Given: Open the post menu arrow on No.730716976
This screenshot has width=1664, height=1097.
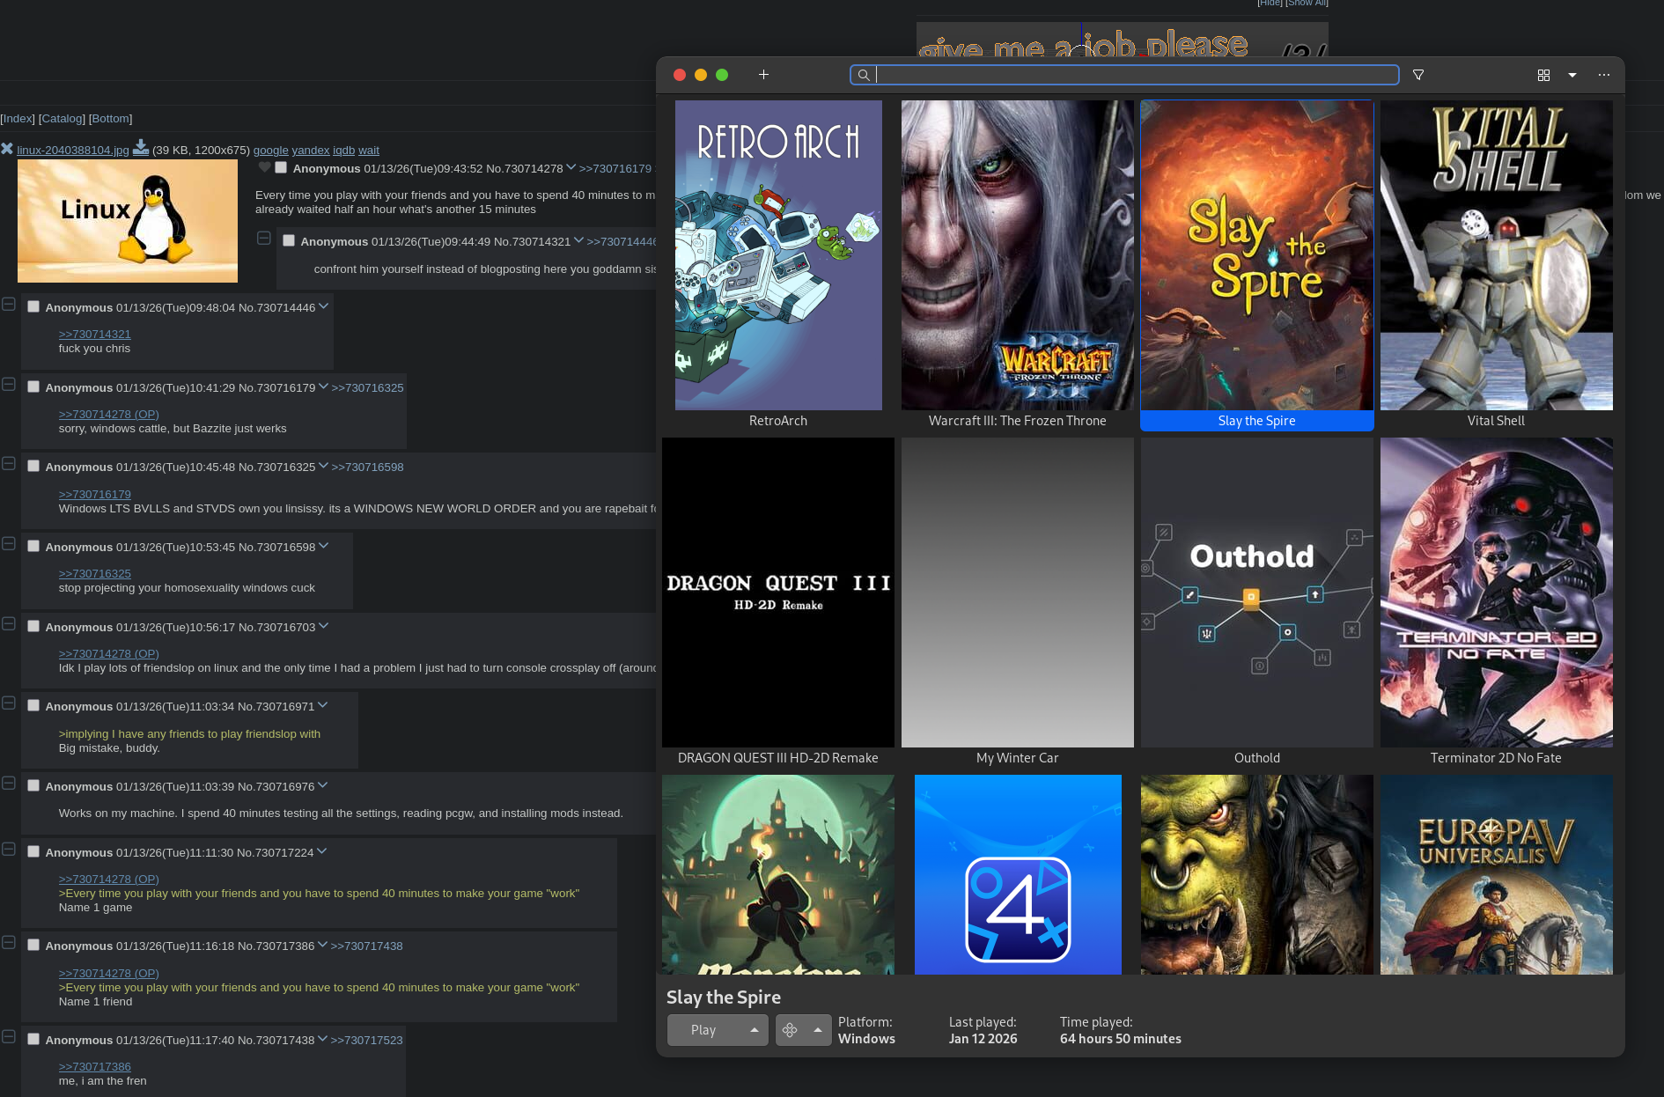Looking at the screenshot, I should 322,785.
